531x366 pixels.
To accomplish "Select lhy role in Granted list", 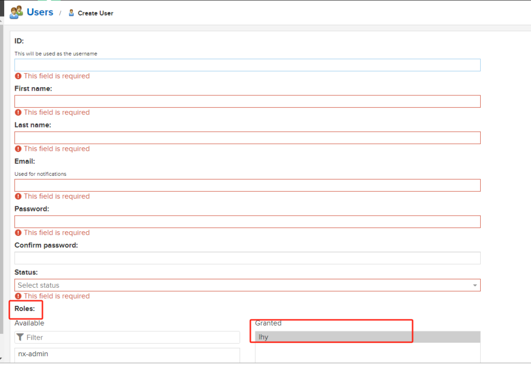I will [264, 337].
